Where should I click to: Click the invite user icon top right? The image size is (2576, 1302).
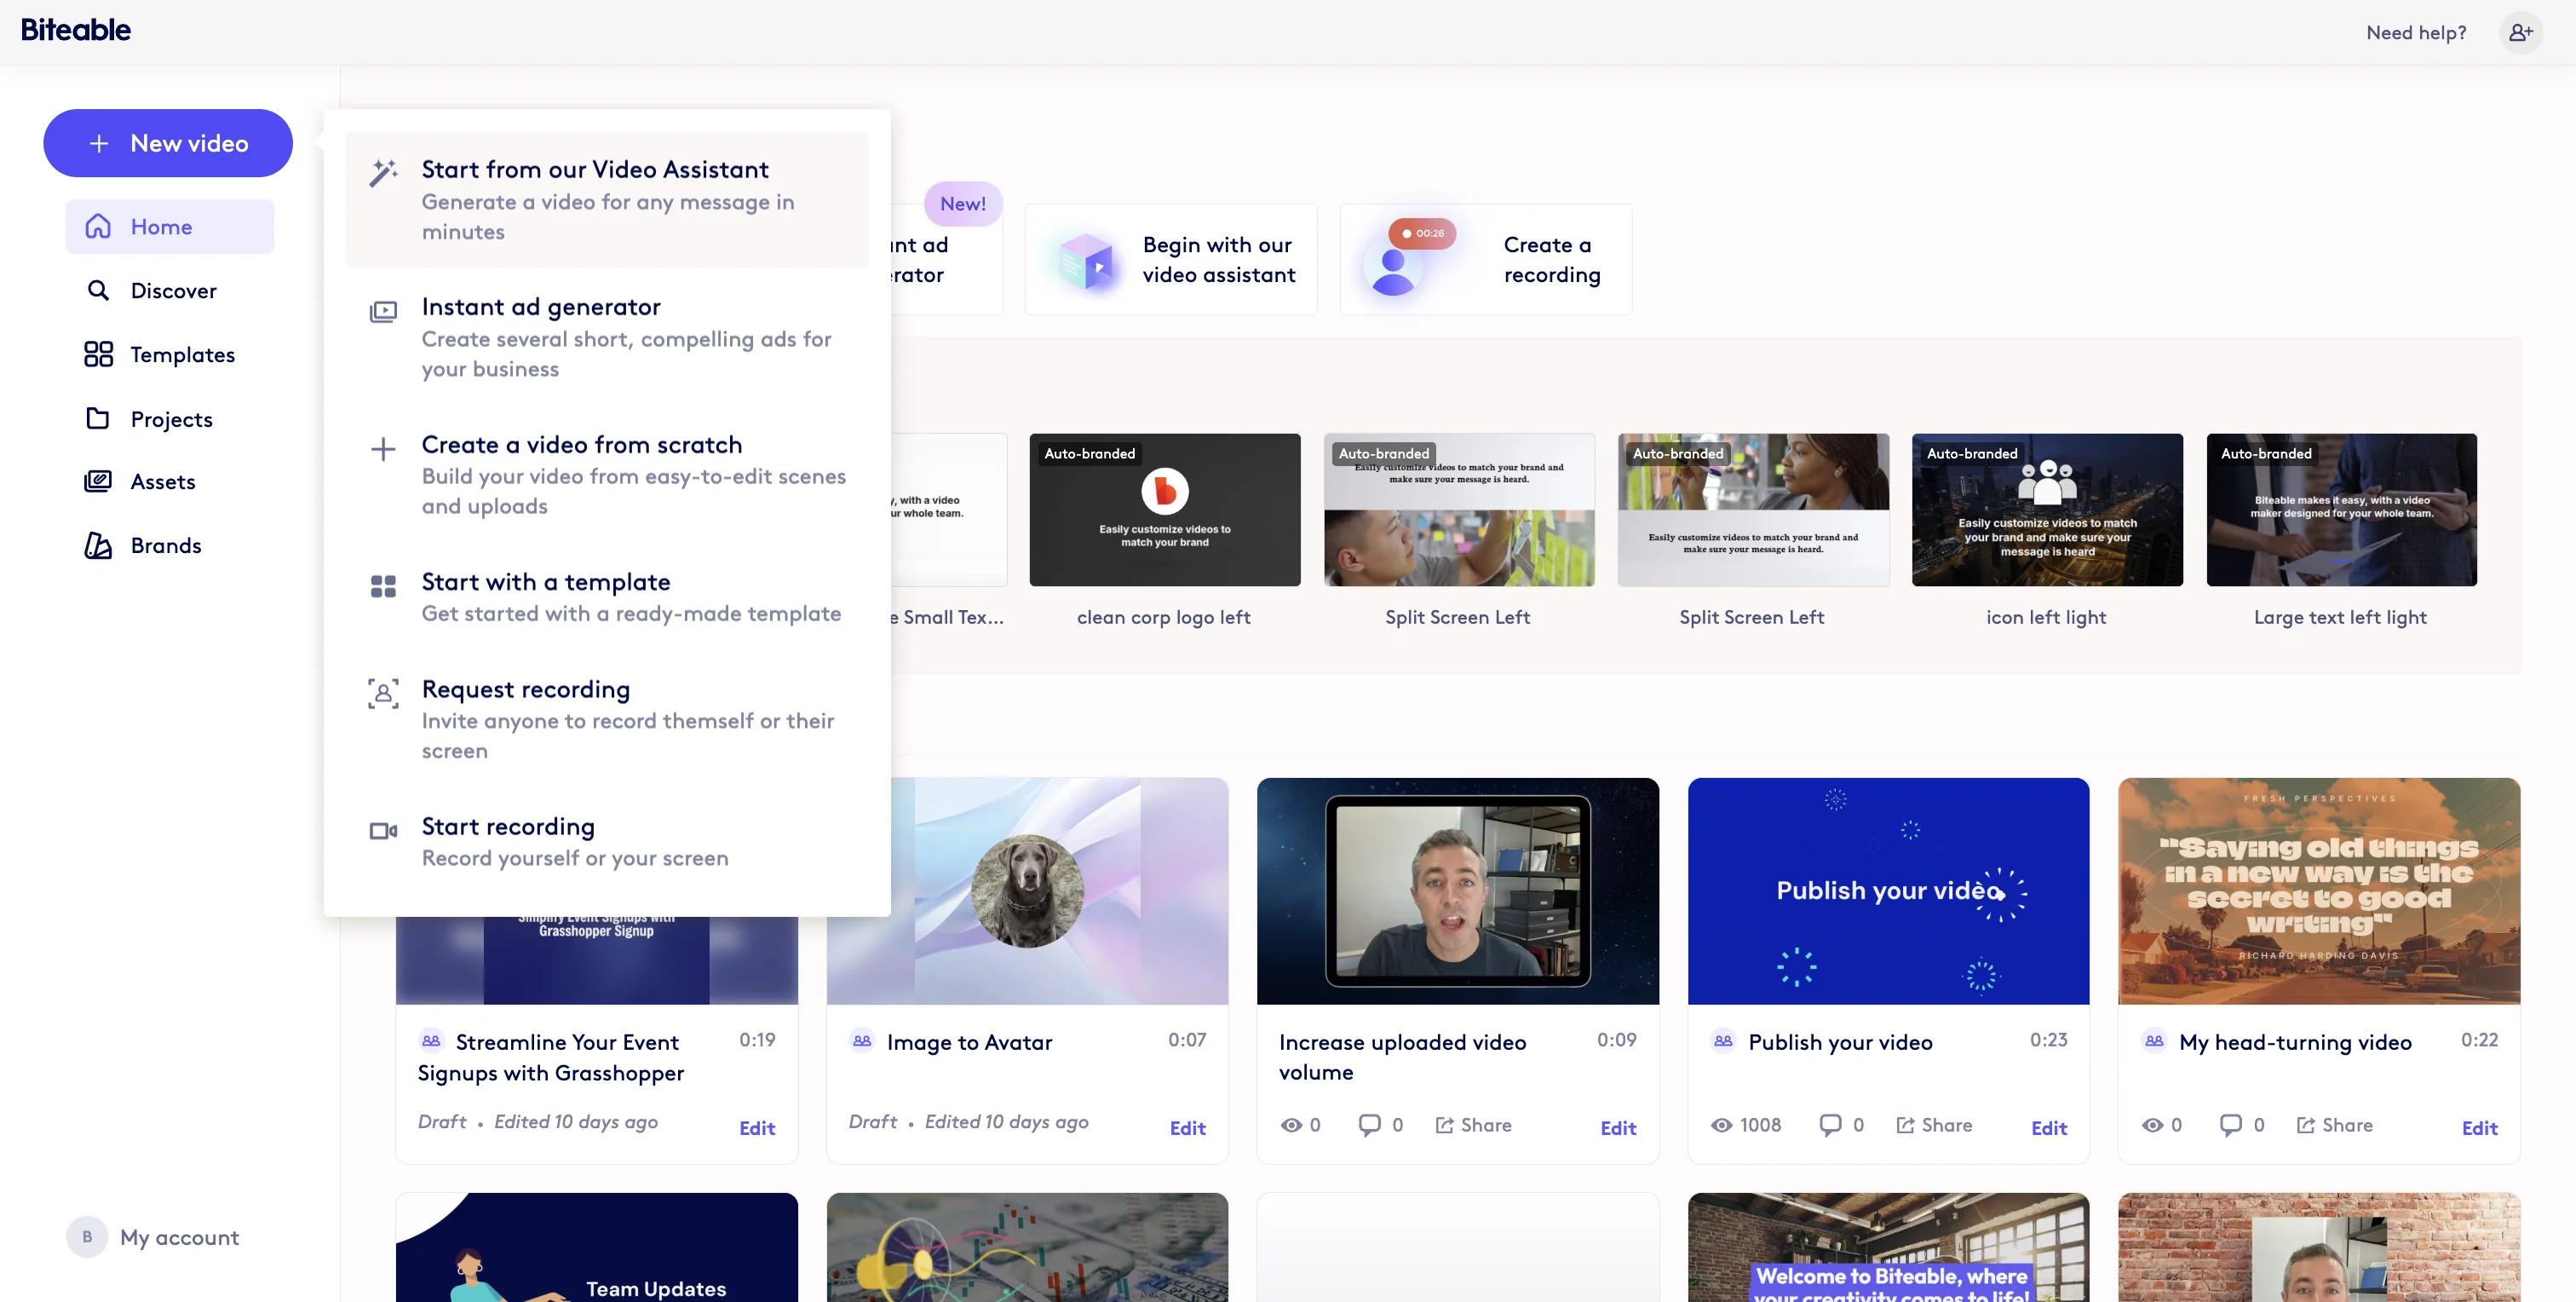[2521, 32]
